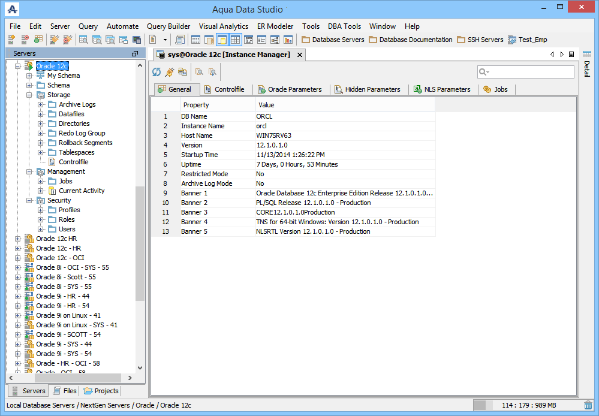Click the Instance Manager search input field
The height and width of the screenshot is (416, 599).
pyautogui.click(x=526, y=72)
